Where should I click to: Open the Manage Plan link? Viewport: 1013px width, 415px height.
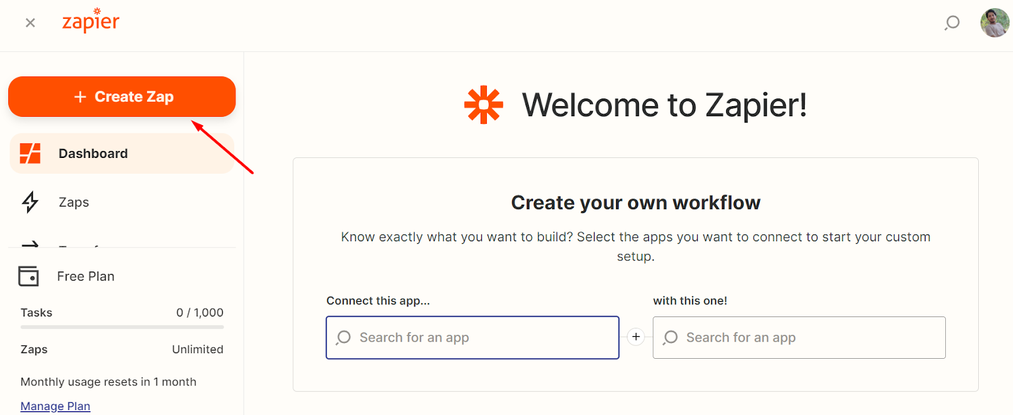pyautogui.click(x=55, y=406)
